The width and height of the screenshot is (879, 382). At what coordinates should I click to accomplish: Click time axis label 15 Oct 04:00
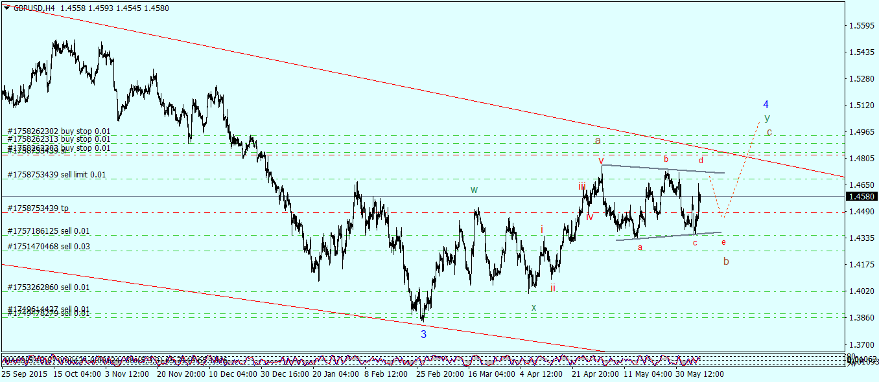[x=76, y=374]
